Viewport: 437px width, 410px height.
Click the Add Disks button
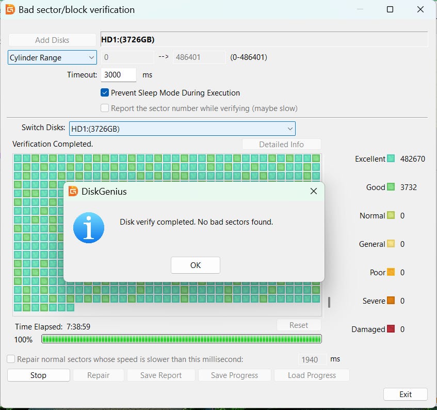click(52, 40)
